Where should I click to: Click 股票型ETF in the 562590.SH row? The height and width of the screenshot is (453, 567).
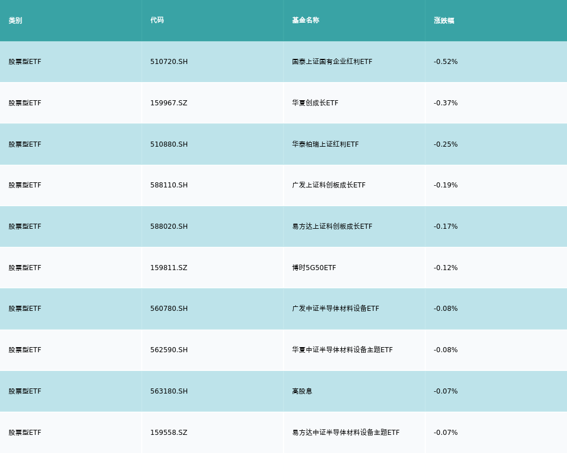pyautogui.click(x=25, y=350)
